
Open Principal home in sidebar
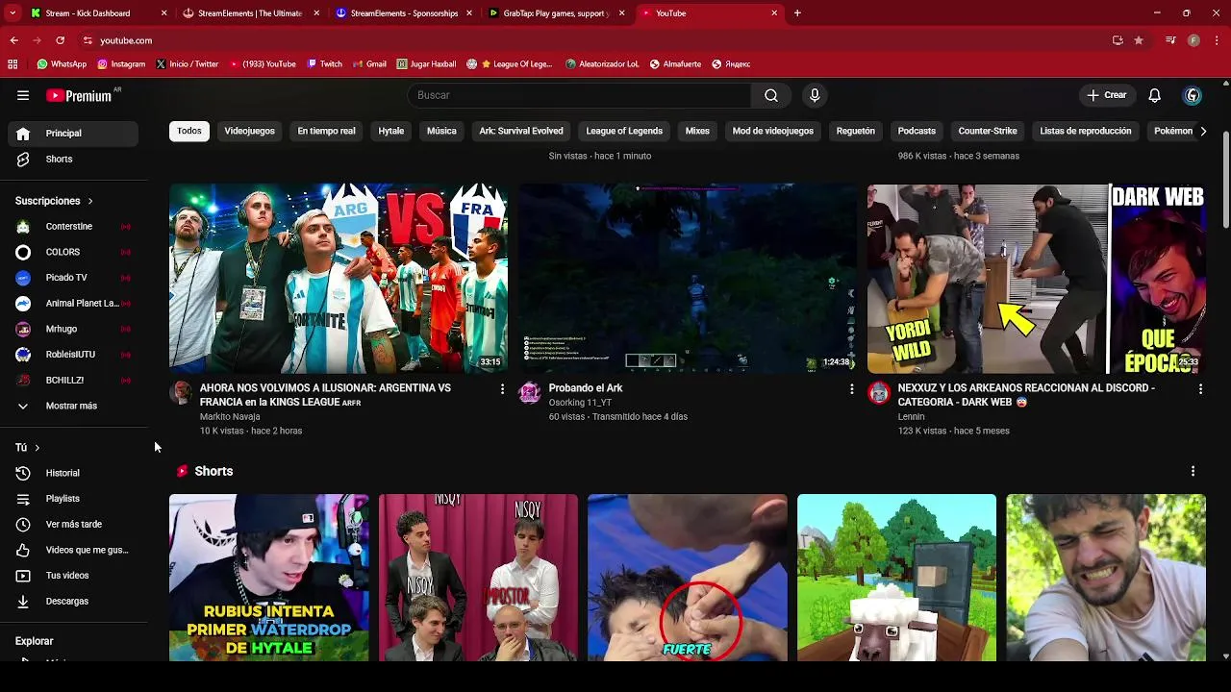point(73,134)
